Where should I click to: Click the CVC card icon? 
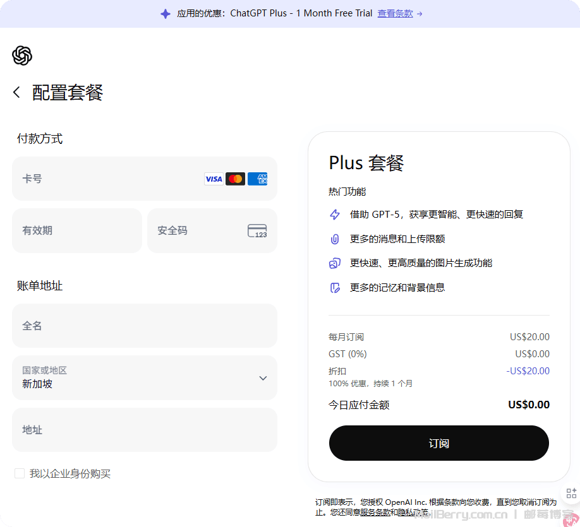[x=257, y=231]
